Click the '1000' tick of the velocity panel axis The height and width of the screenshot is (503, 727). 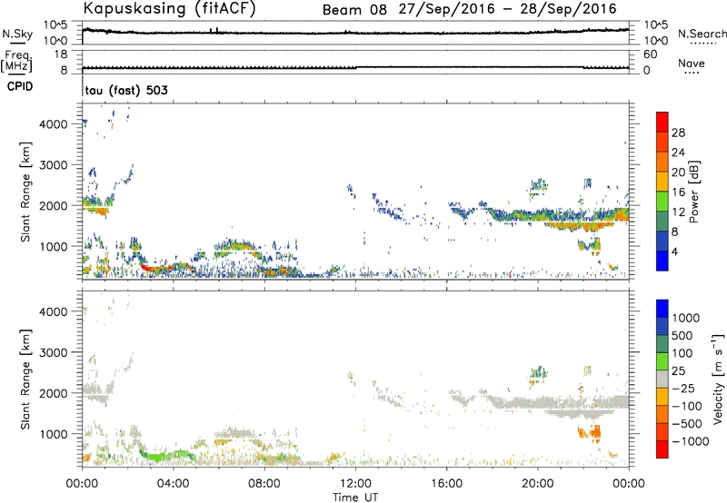(x=54, y=434)
